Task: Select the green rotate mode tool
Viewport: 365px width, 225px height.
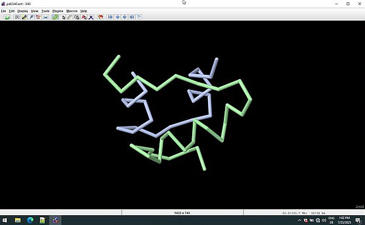Action: [55, 17]
